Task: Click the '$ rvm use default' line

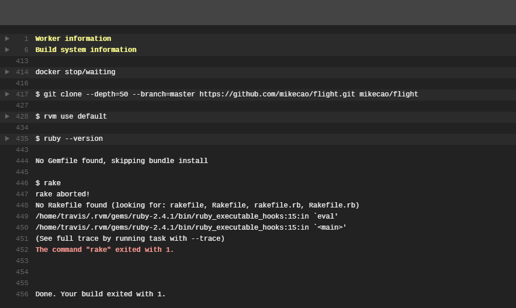Action: point(71,116)
